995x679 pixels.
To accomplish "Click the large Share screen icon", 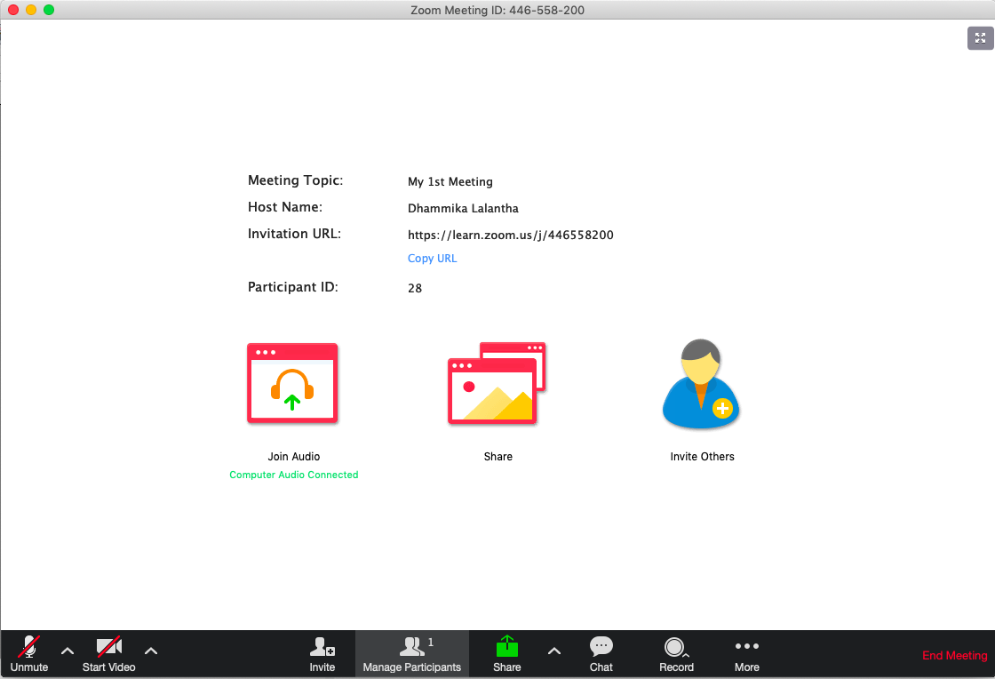I will click(x=497, y=383).
